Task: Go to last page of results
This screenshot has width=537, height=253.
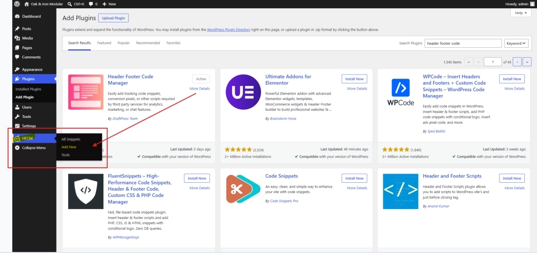Action: coord(527,62)
